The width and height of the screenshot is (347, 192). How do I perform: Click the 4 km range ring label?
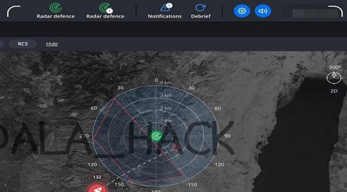click(x=166, y=82)
